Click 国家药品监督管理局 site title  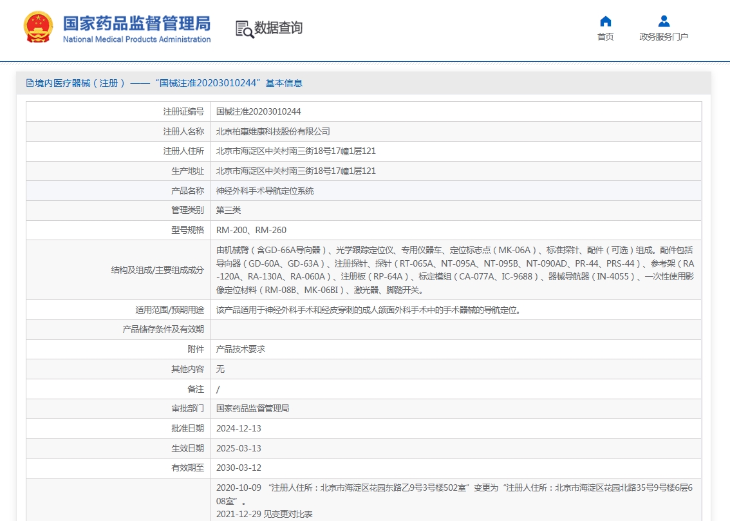pyautogui.click(x=137, y=23)
